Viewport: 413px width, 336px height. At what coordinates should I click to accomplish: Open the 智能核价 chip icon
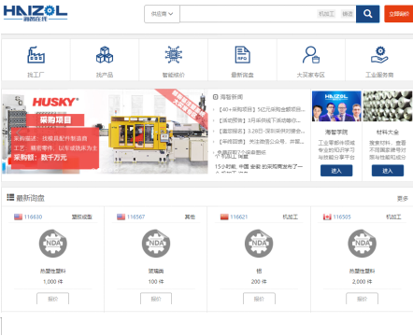[x=174, y=55]
